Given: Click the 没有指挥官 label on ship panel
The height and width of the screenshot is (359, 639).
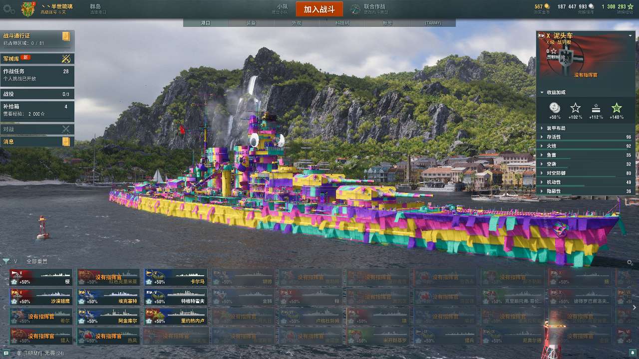Looking at the screenshot, I should click(586, 75).
